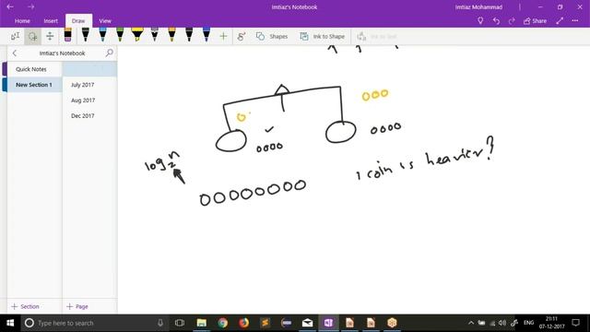Switch to OneNote in taskbar
Viewport: 590px width, 332px height.
pyautogui.click(x=328, y=323)
